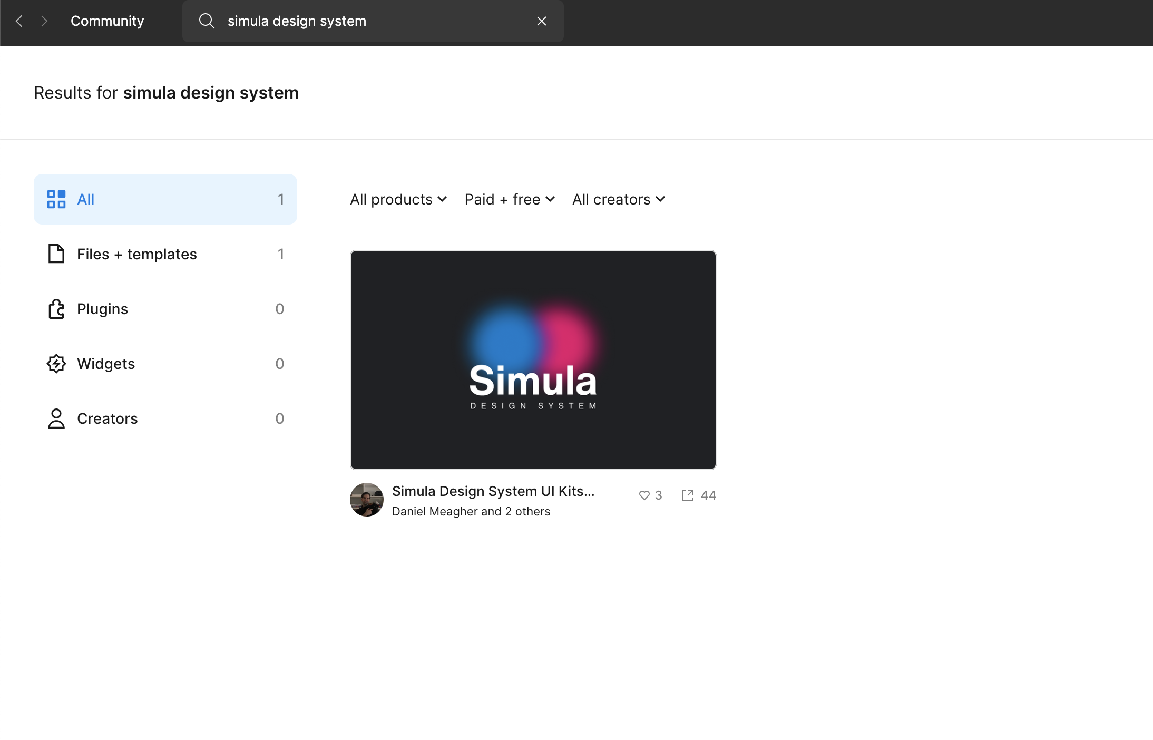The height and width of the screenshot is (740, 1153).
Task: Click the Files + templates document icon
Action: click(56, 254)
